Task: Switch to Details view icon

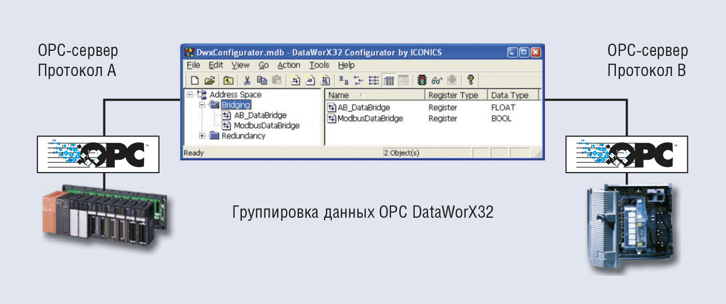Action: click(389, 80)
